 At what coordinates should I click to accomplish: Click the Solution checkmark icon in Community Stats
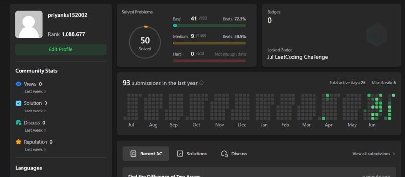[x=18, y=103]
